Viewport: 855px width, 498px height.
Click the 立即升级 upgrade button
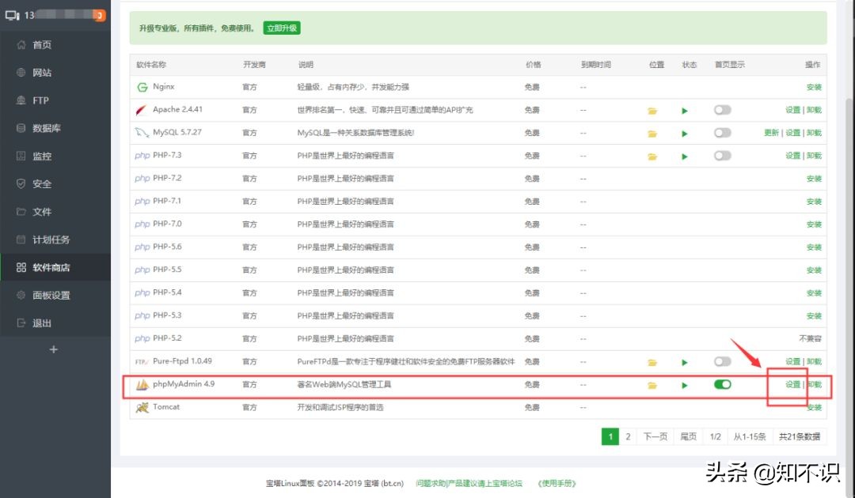[x=282, y=28]
